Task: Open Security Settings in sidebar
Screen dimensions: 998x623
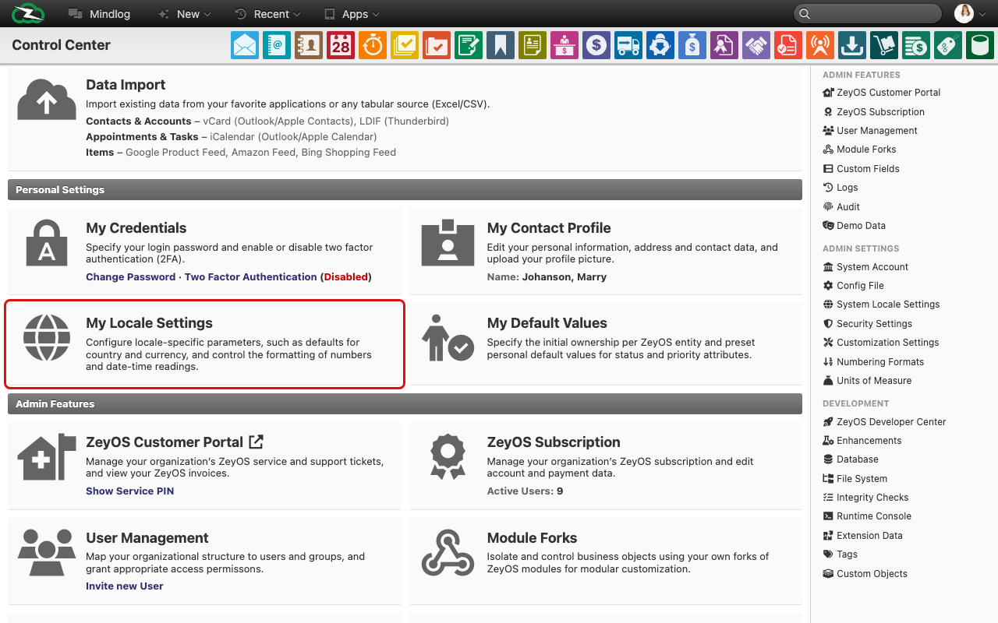Action: click(867, 324)
